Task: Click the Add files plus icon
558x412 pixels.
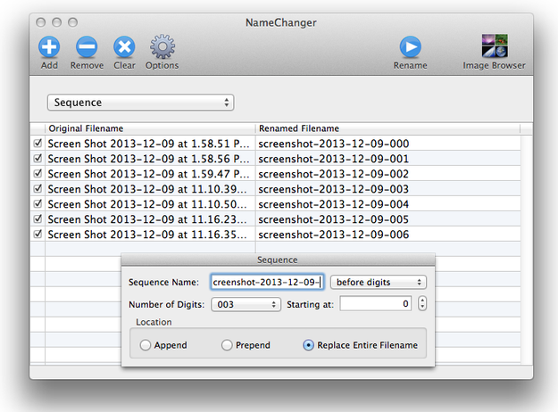Action: (x=49, y=47)
